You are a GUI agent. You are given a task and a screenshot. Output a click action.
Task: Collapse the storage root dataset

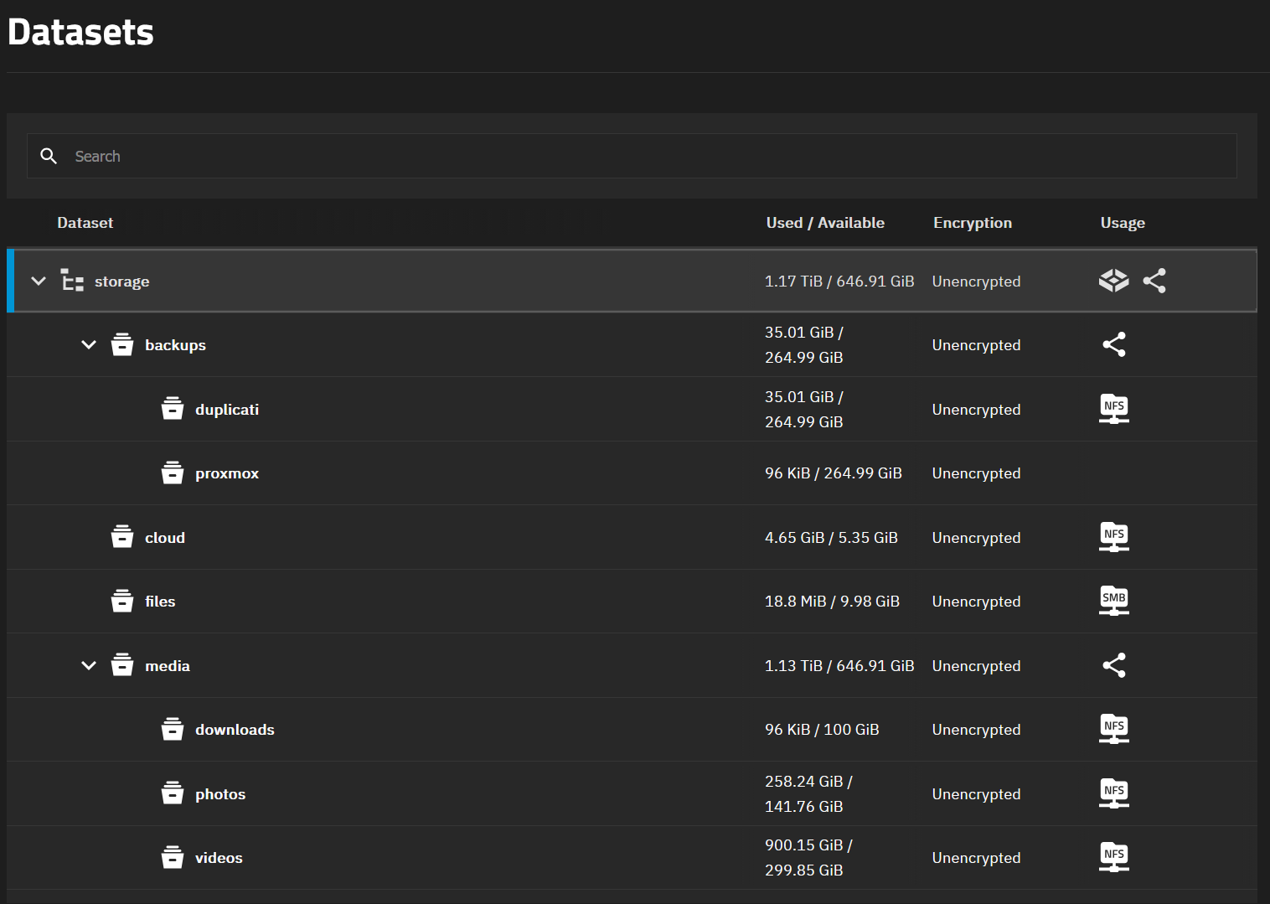[39, 281]
